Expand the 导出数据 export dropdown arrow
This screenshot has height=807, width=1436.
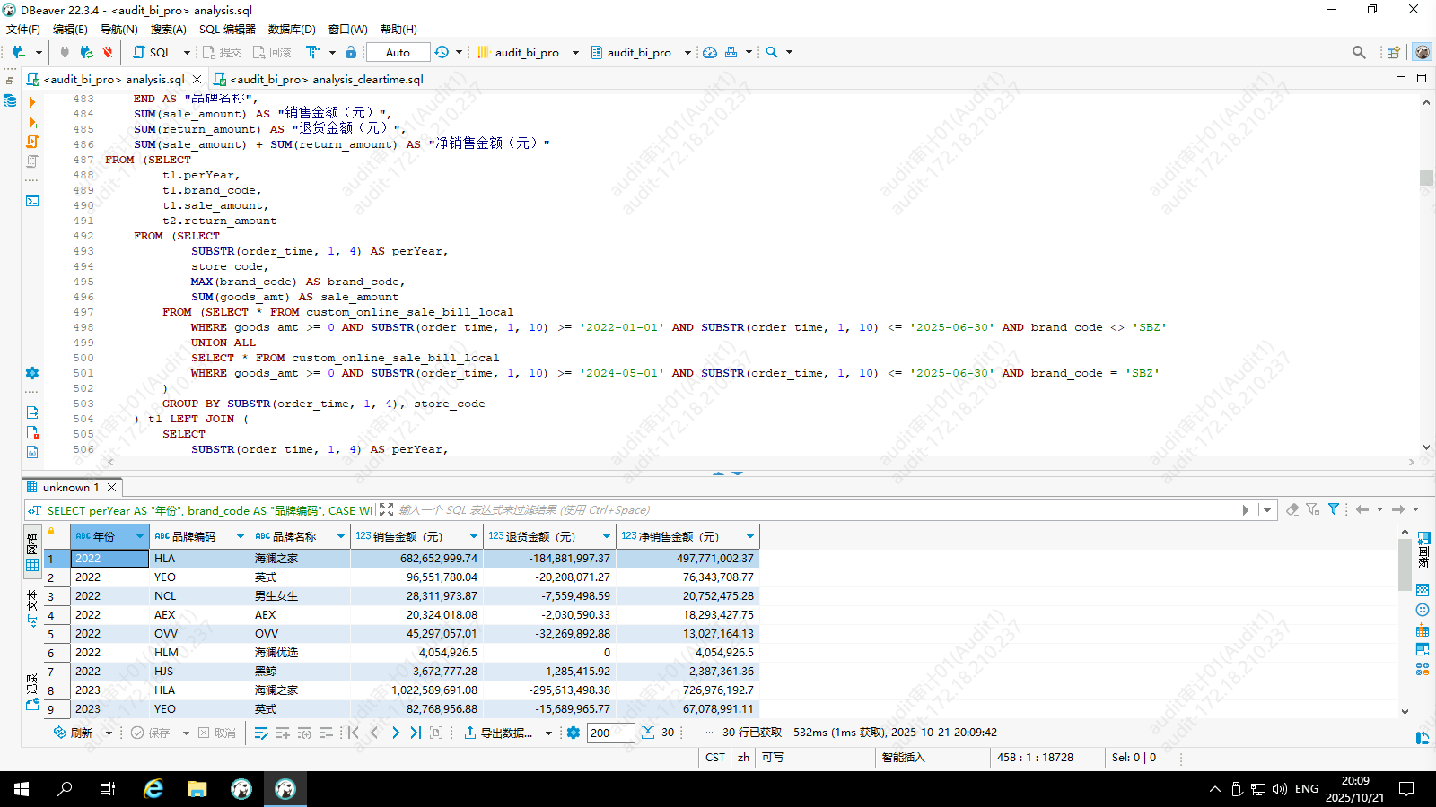tap(548, 733)
